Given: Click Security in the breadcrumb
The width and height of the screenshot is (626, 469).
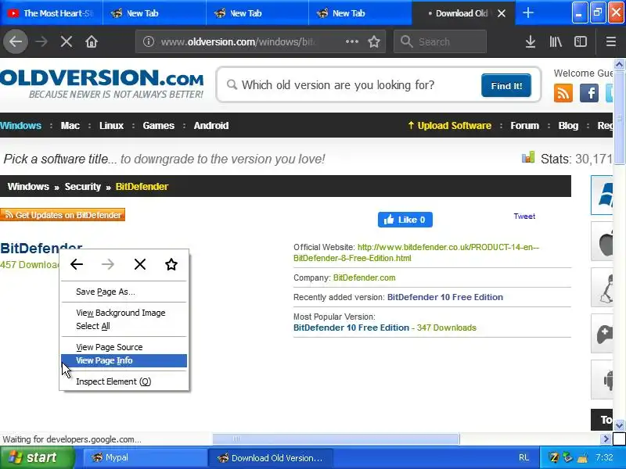Looking at the screenshot, I should pos(83,187).
